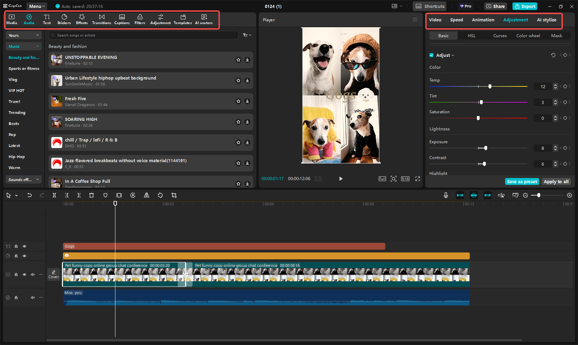This screenshot has height=345, width=578.
Task: Expand the Sounds effects category
Action: pyautogui.click(x=23, y=180)
